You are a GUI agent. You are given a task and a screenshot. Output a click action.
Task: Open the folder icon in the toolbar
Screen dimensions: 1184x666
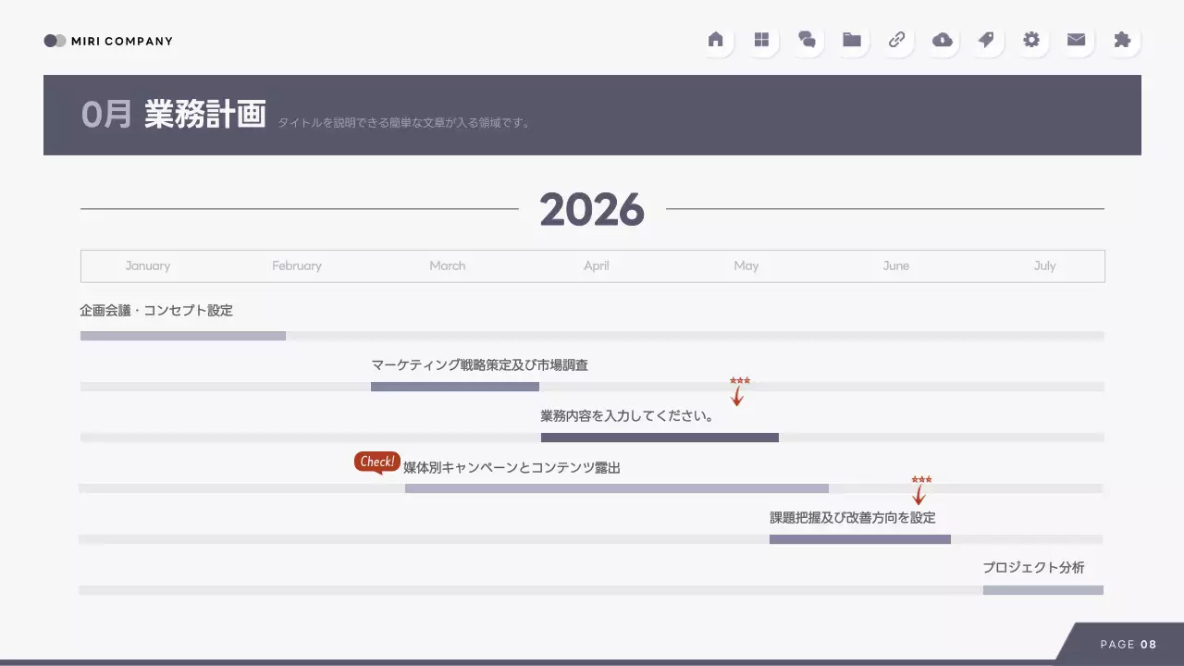851,40
